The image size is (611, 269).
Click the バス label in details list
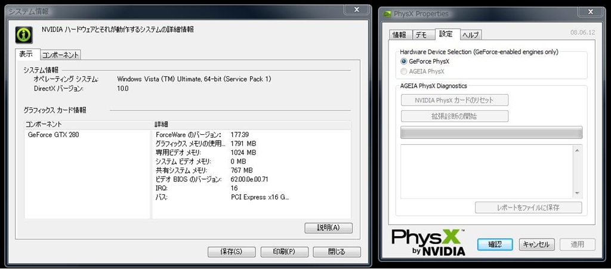click(x=161, y=197)
